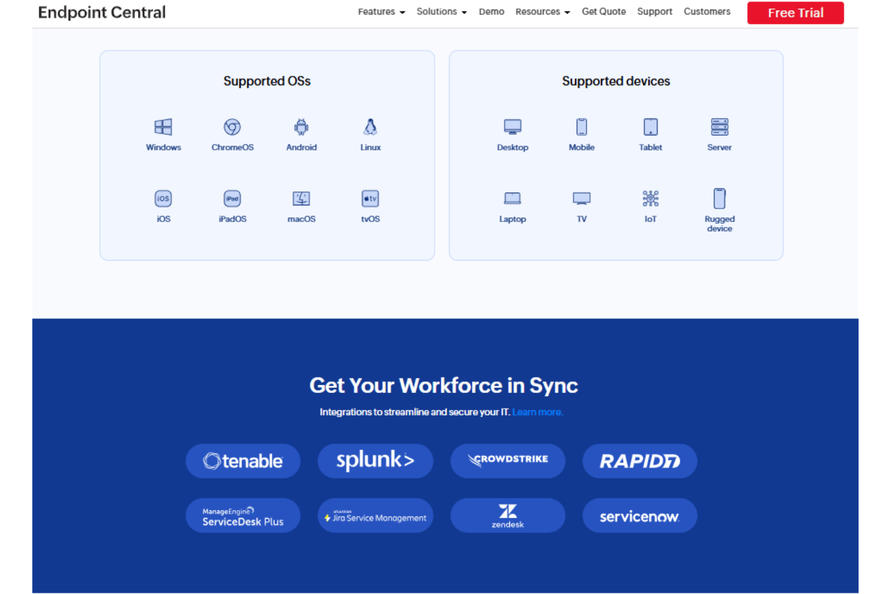Open the Rapid7 integration badge
Viewport: 891px width, 594px height.
click(639, 461)
